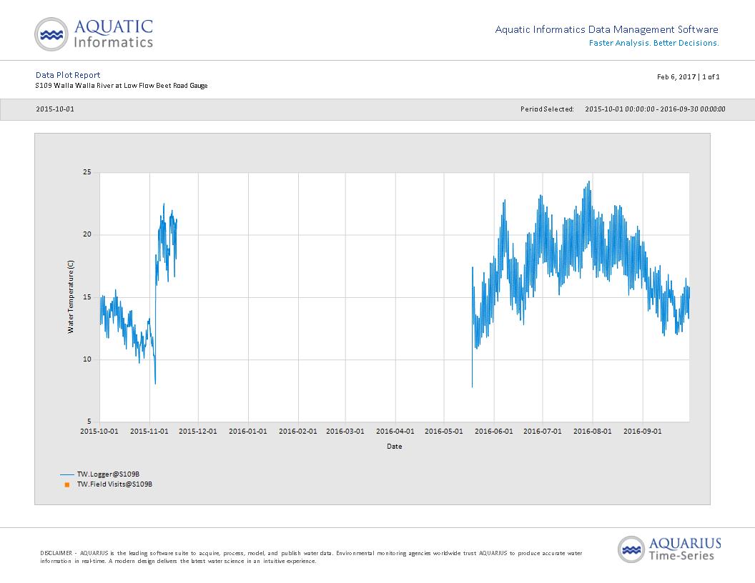Image resolution: width=755 pixels, height=583 pixels.
Task: Click the DISCLAIMER footer text
Action: click(x=311, y=557)
